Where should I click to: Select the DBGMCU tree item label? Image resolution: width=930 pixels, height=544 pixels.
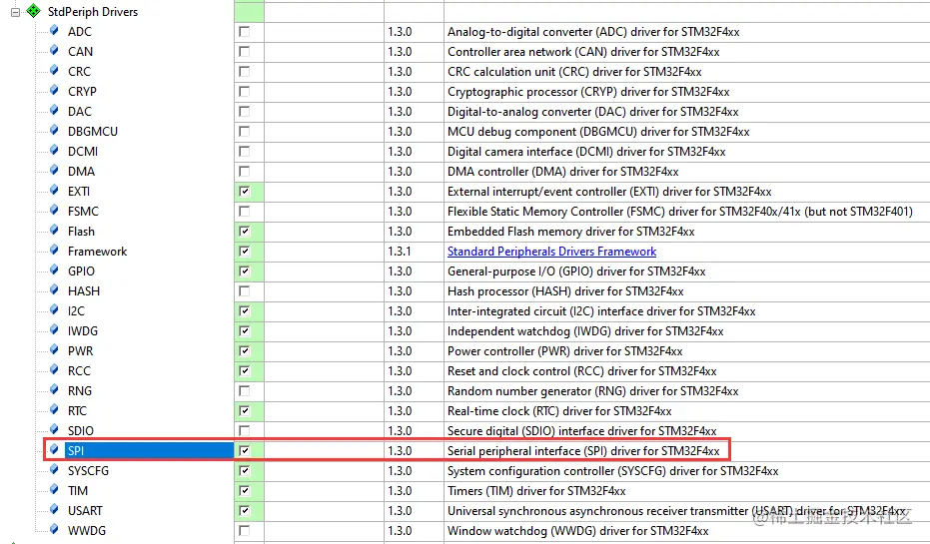pyautogui.click(x=93, y=132)
